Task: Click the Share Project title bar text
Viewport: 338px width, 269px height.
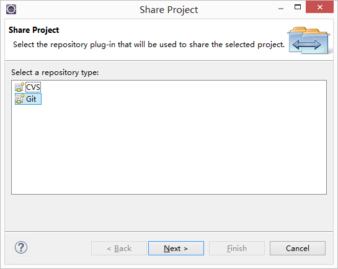Action: click(169, 10)
